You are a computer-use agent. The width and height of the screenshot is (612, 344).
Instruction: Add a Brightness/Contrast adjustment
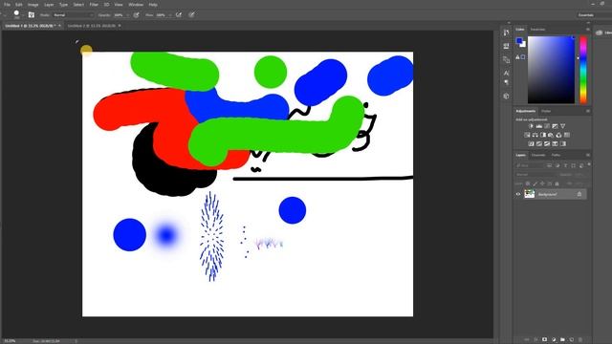pyautogui.click(x=531, y=126)
